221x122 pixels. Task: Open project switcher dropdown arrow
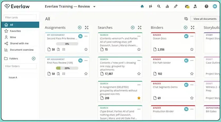(94, 7)
